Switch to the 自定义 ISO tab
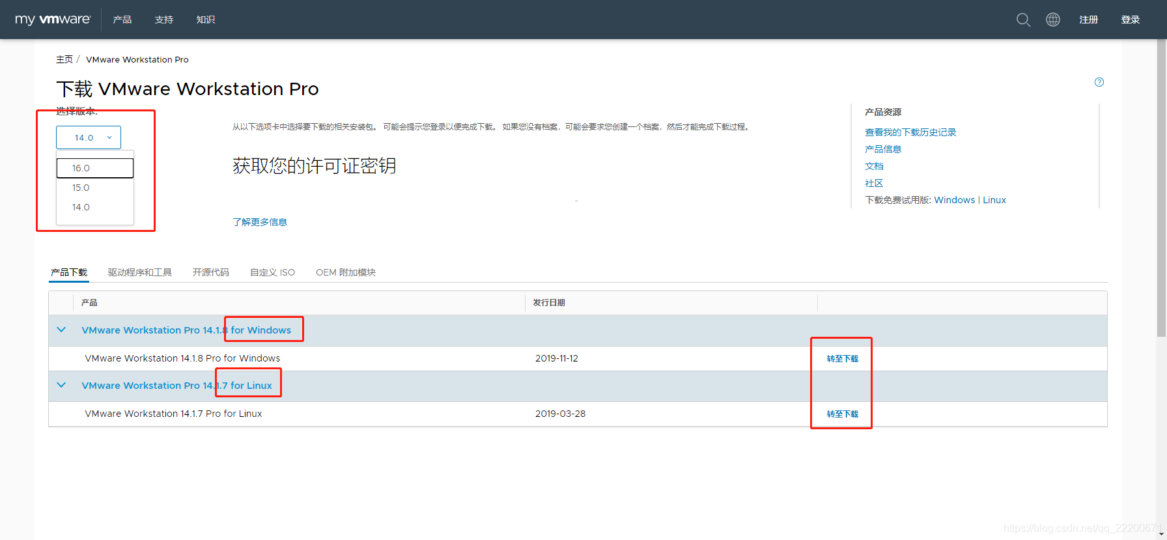Image resolution: width=1167 pixels, height=540 pixels. click(273, 272)
